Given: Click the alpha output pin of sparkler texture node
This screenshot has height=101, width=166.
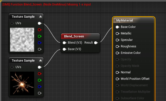Looking at the screenshot, I should [x=39, y=93].
